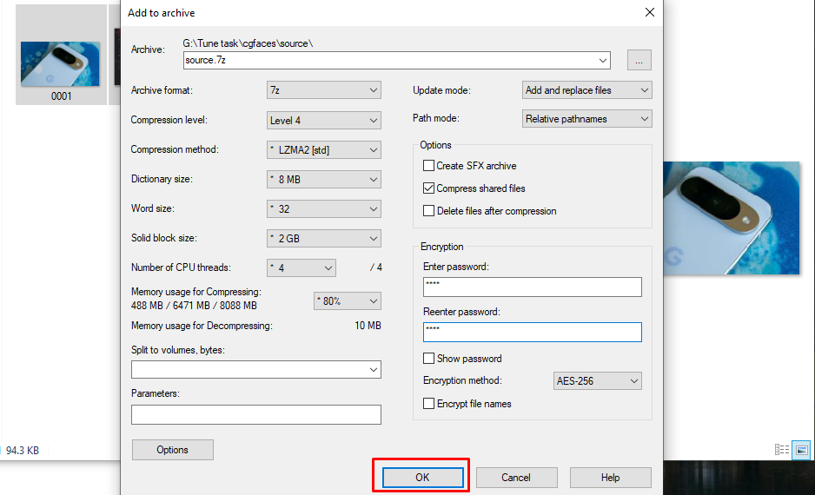The height and width of the screenshot is (495, 815).
Task: Open the Compression level dropdown
Action: (324, 120)
